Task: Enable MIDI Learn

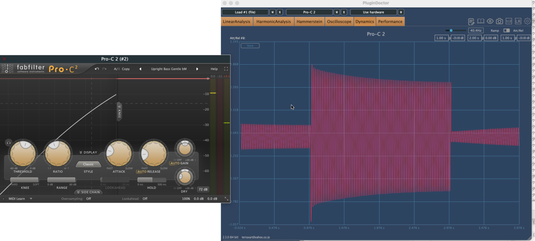Action: 17,199
